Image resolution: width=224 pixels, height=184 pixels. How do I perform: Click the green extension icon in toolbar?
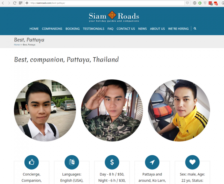pyautogui.click(x=200, y=3)
